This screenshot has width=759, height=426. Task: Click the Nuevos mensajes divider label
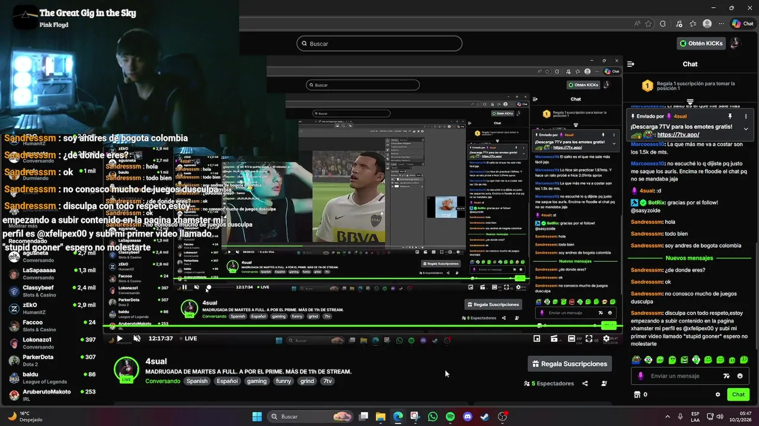[x=690, y=258]
